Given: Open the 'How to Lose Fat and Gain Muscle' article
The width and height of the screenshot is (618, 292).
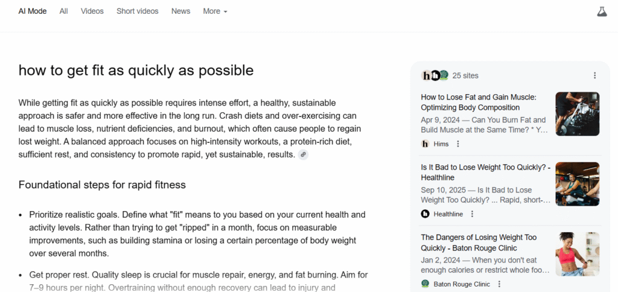Looking at the screenshot, I should tap(479, 102).
